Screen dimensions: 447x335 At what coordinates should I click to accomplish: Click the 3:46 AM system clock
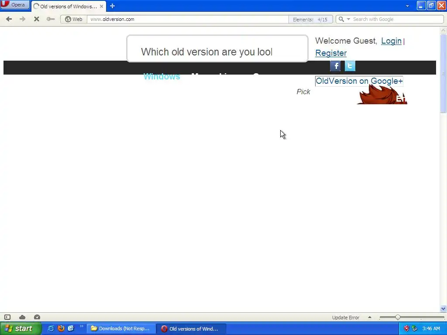[x=431, y=328]
